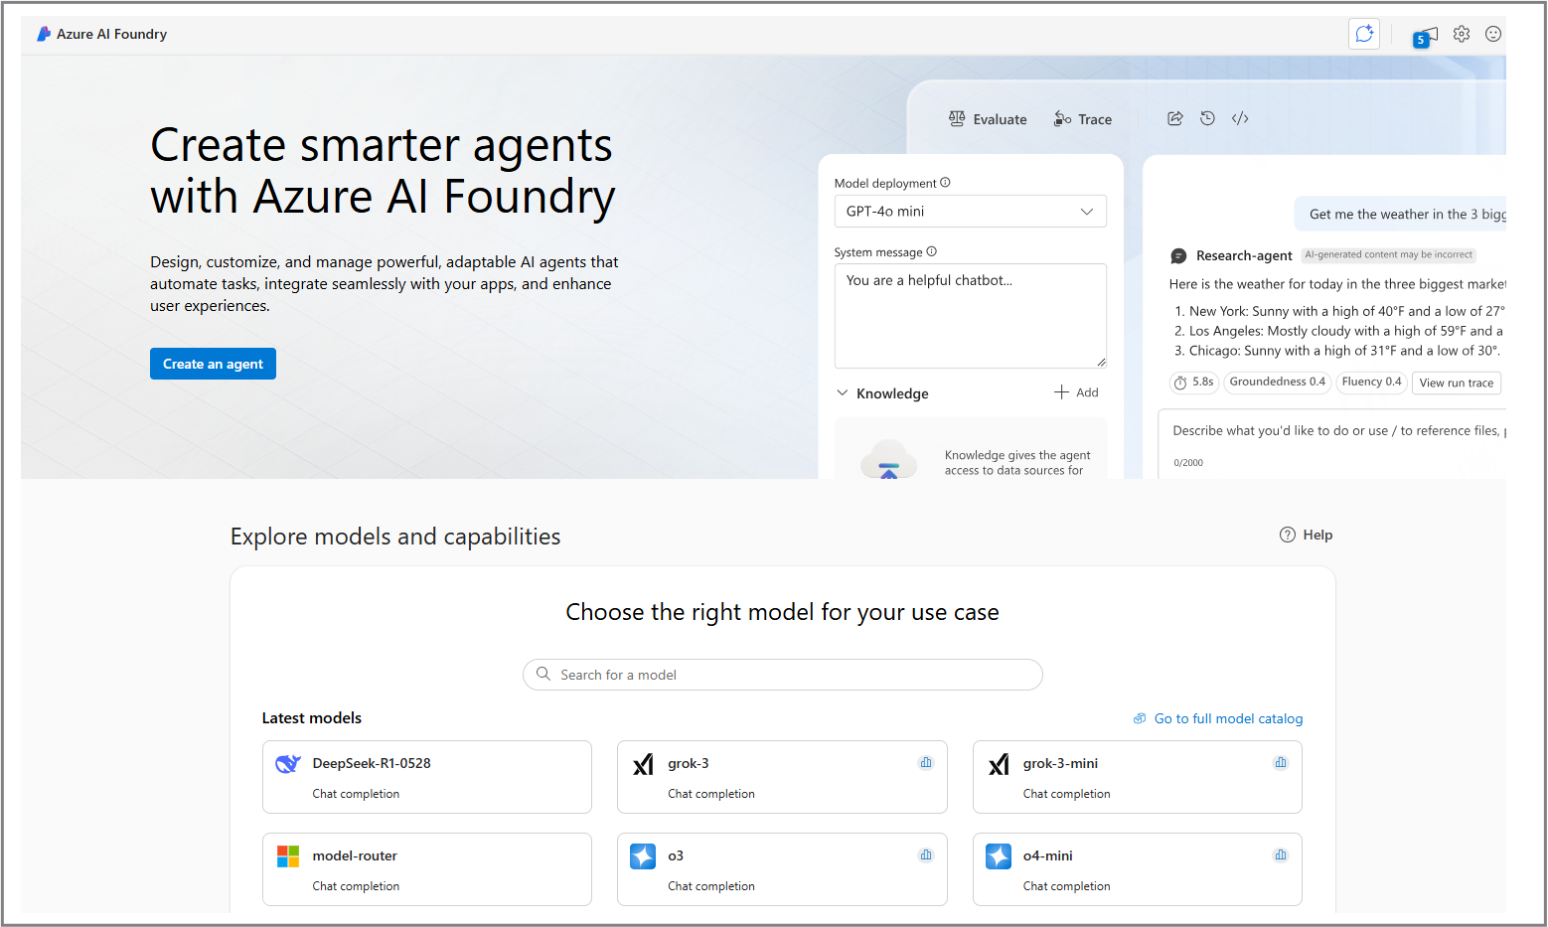Click the DeepSeek whale logo icon
Screen dimensions: 1548x927
[x=288, y=763]
